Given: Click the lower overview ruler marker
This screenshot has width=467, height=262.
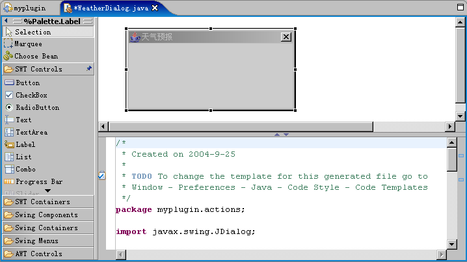Looking at the screenshot, I should [x=461, y=180].
